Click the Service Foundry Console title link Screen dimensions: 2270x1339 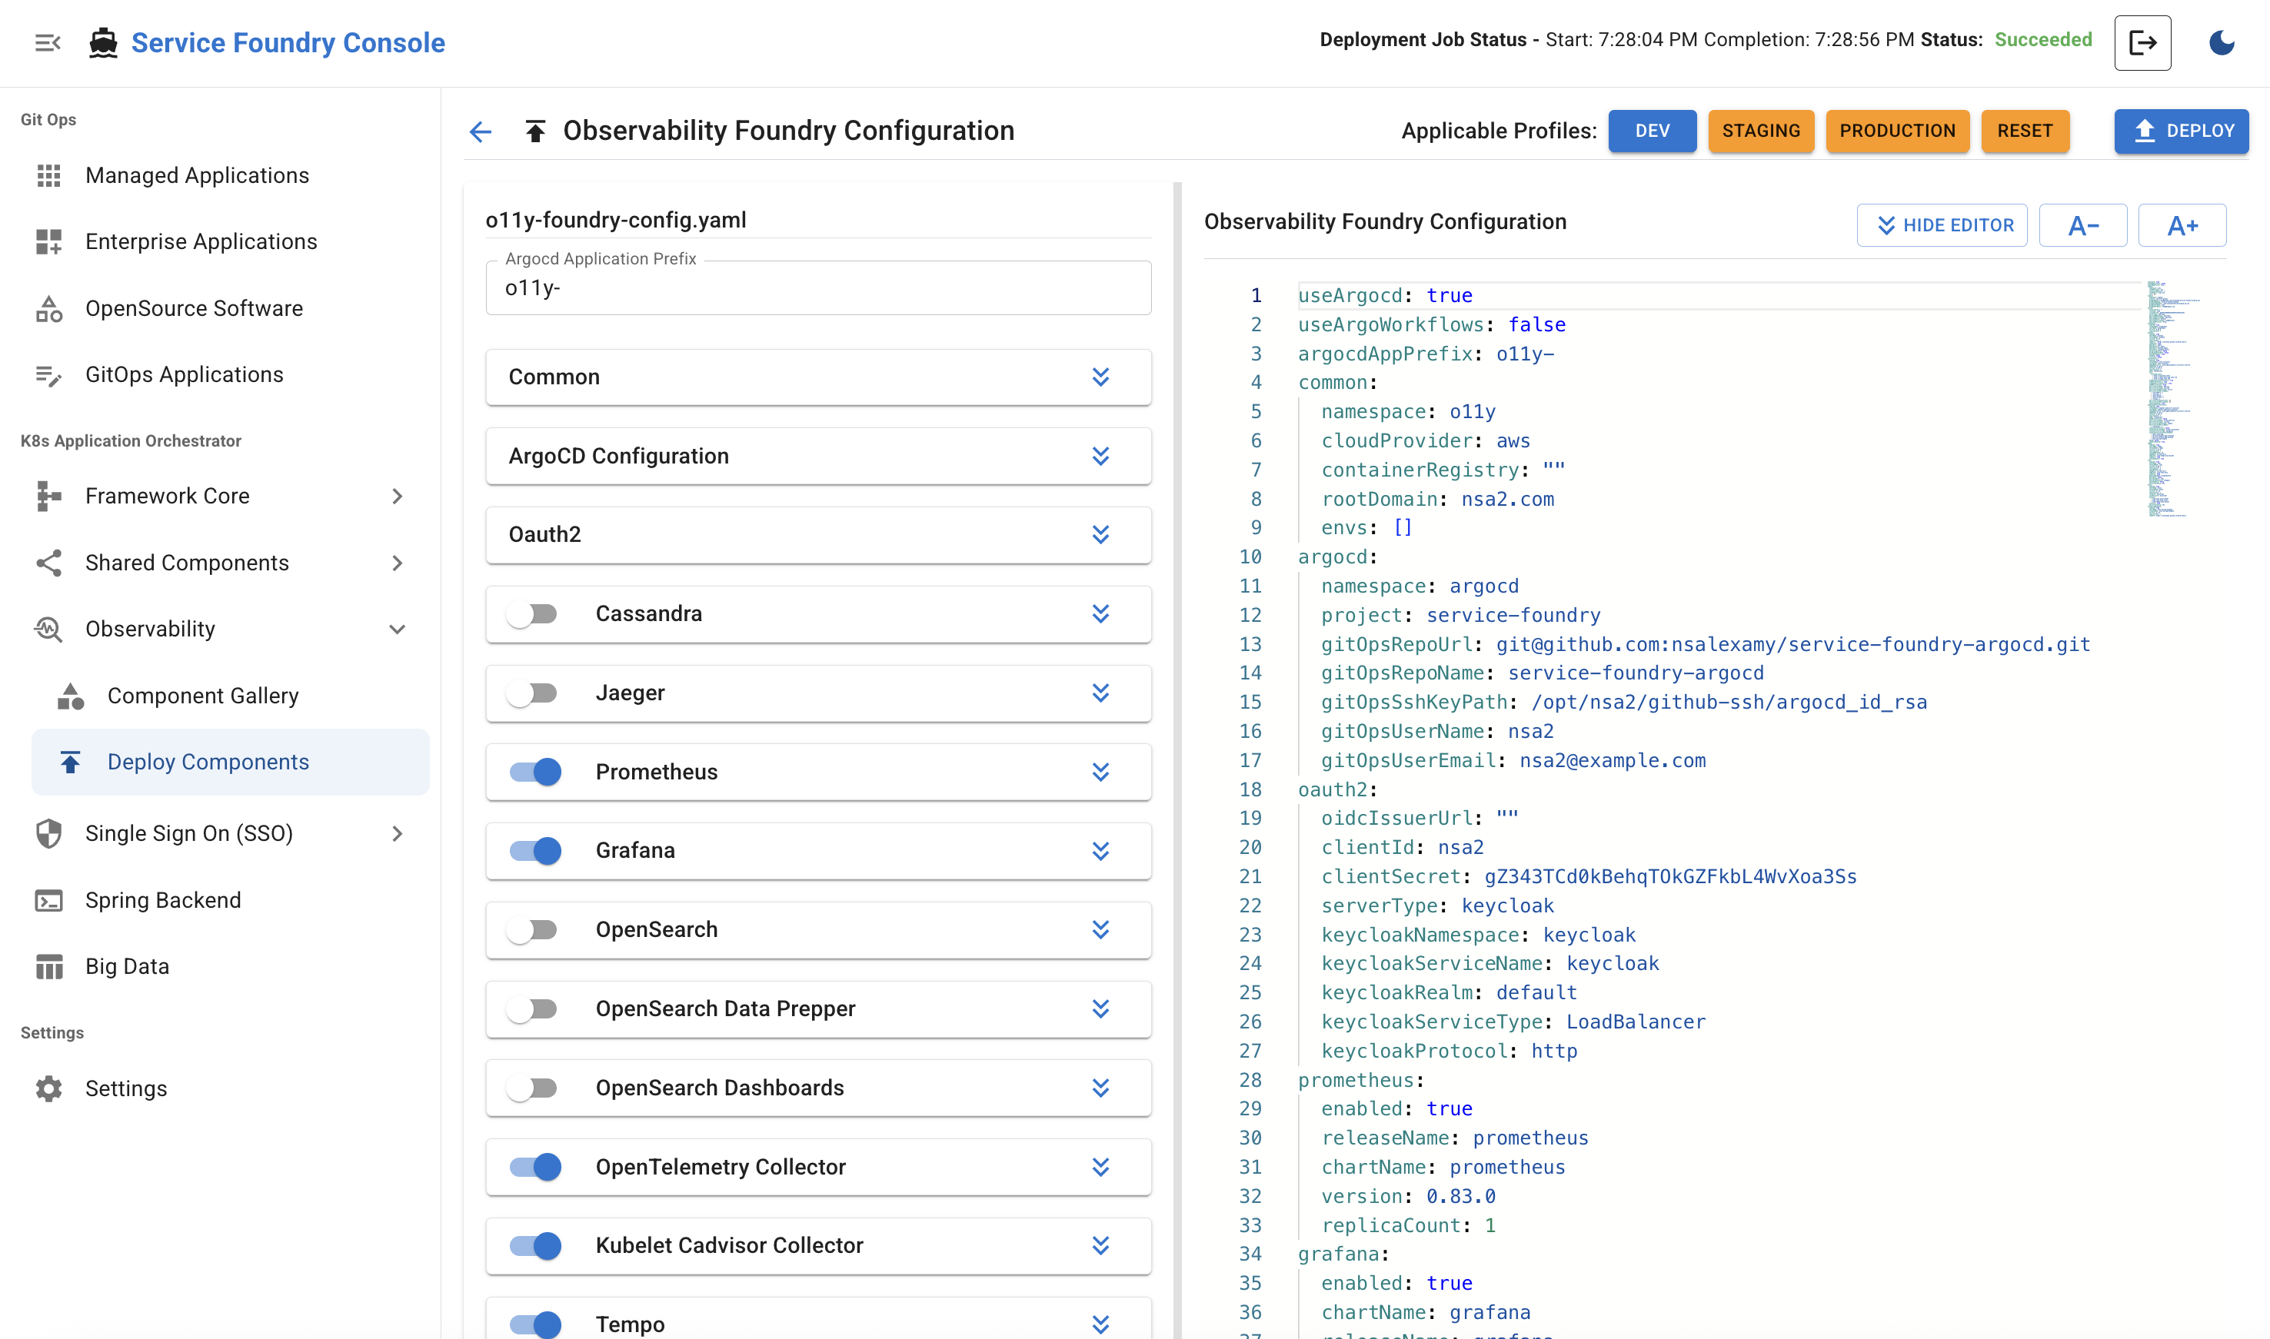(x=288, y=42)
